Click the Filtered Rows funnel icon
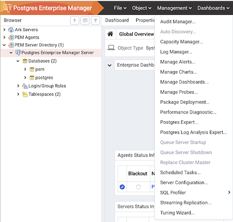This screenshot has width=233, height=222. (95, 20)
